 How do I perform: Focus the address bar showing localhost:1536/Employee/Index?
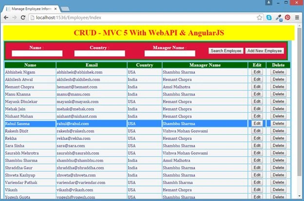pyautogui.click(x=143, y=18)
